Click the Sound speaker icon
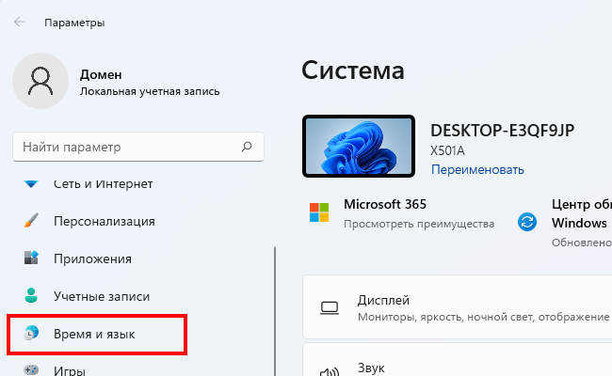 click(x=330, y=371)
